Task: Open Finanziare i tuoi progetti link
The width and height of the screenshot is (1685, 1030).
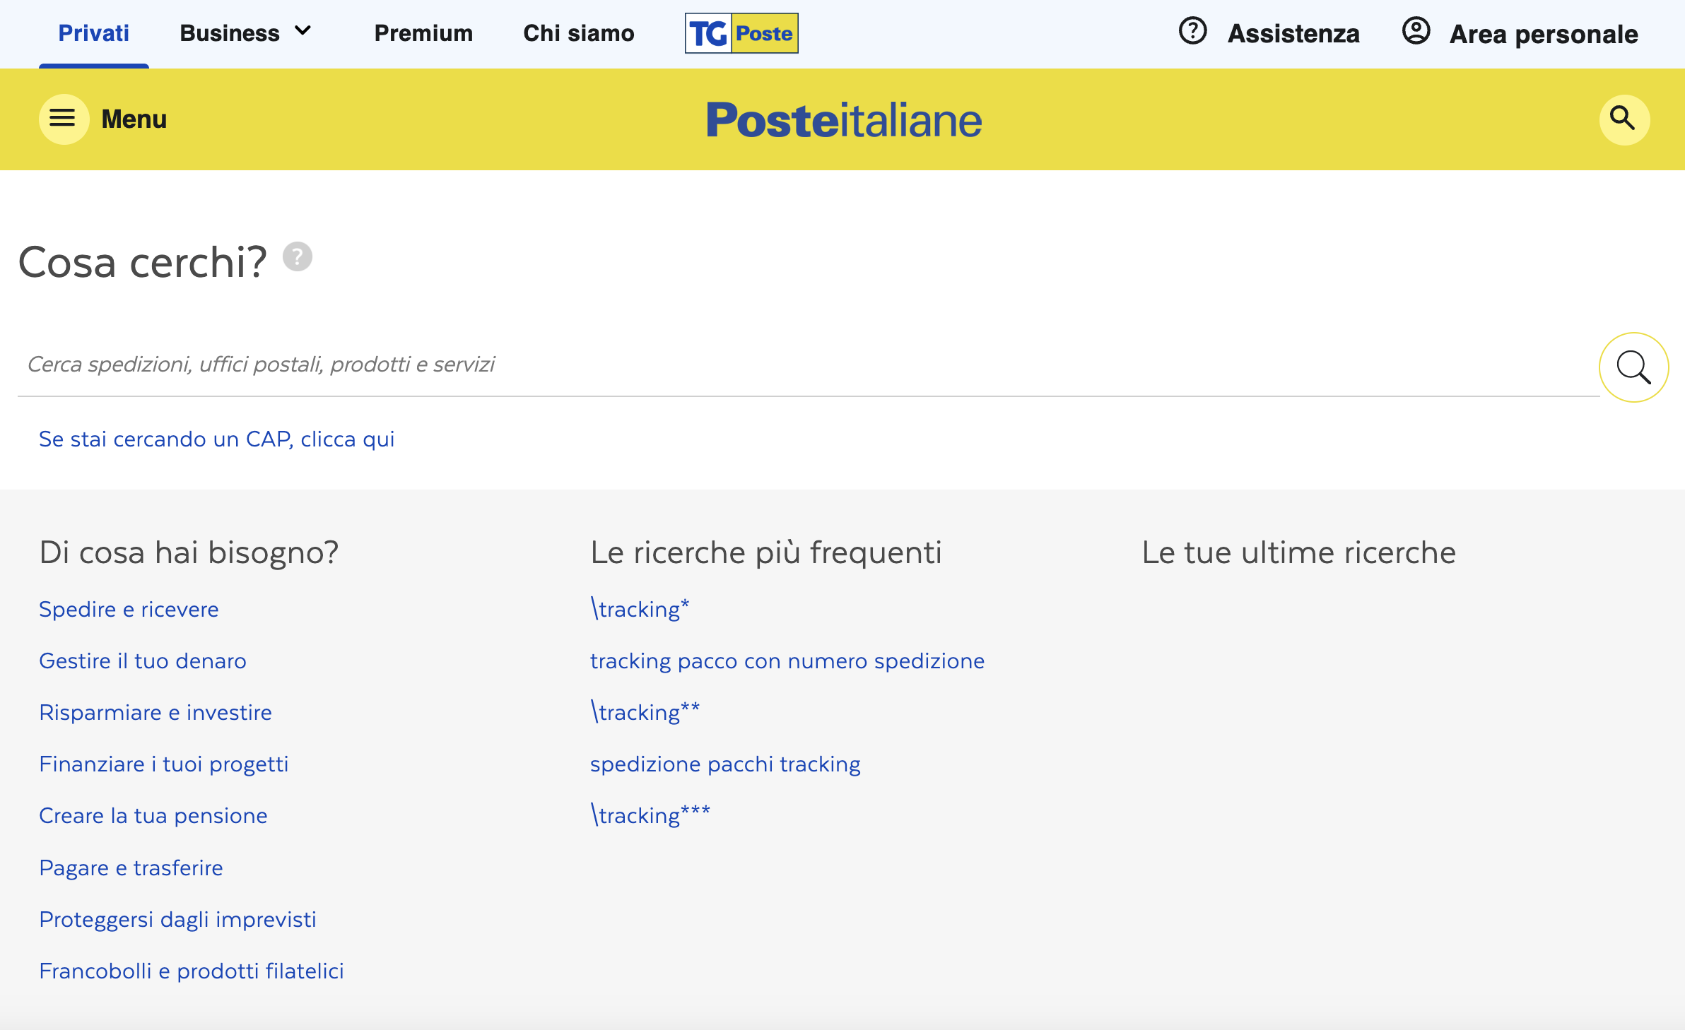Action: [164, 764]
